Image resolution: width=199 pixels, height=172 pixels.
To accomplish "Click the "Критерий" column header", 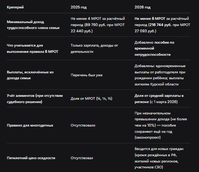I will 15,7.
